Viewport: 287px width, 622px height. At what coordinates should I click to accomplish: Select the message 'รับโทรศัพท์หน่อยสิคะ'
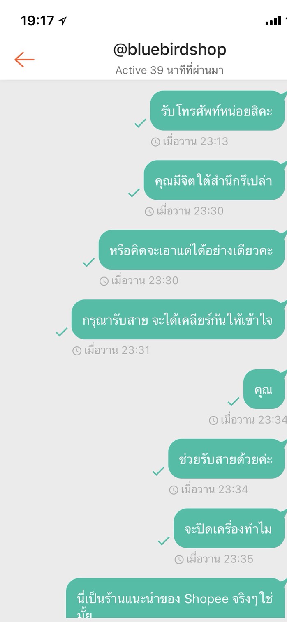217,111
